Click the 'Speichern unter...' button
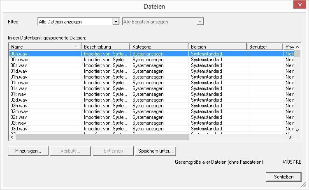This screenshot has height=190, width=309. tap(156, 151)
